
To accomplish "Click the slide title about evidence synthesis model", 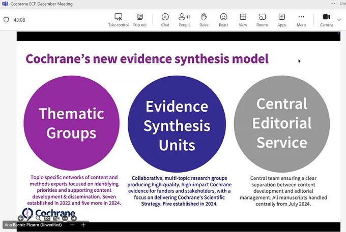I will click(147, 59).
